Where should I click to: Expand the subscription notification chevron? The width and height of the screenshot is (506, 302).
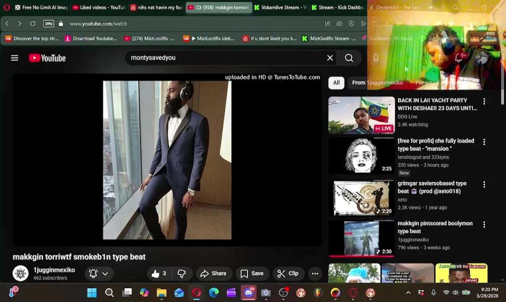pyautogui.click(x=105, y=273)
